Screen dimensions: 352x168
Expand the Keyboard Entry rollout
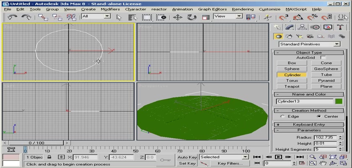(309, 124)
